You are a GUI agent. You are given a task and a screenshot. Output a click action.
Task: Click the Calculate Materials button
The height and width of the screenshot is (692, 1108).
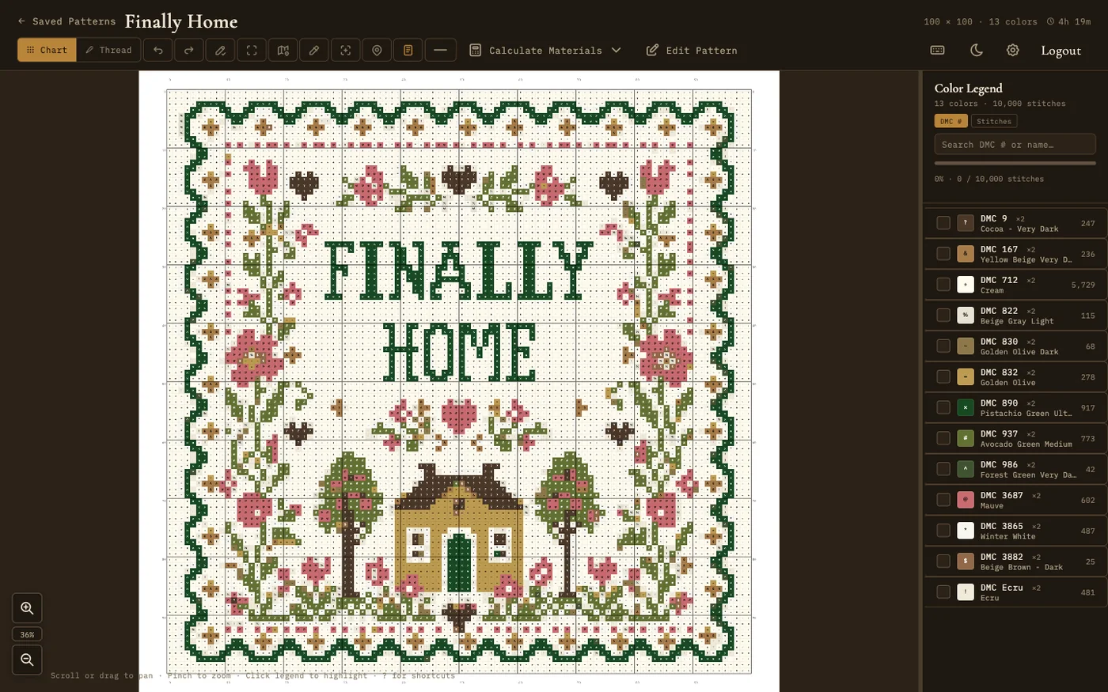click(545, 50)
